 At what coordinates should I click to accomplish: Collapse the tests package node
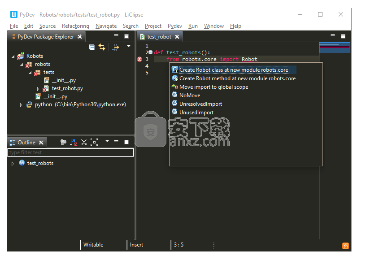click(x=30, y=73)
